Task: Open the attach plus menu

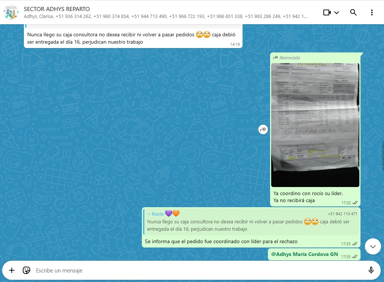Action: [12, 270]
